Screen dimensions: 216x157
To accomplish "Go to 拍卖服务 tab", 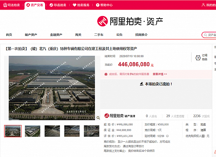I will coord(81,5).
